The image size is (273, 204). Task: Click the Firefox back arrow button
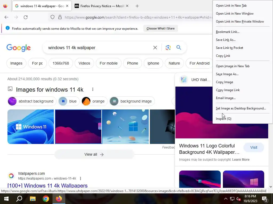[x=6, y=17]
